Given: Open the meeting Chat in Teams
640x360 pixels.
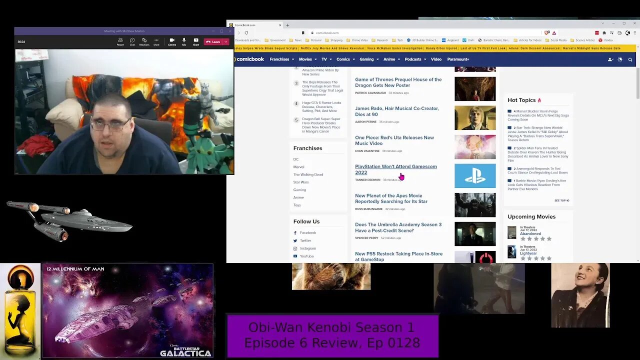Looking at the screenshot, I should [132, 41].
